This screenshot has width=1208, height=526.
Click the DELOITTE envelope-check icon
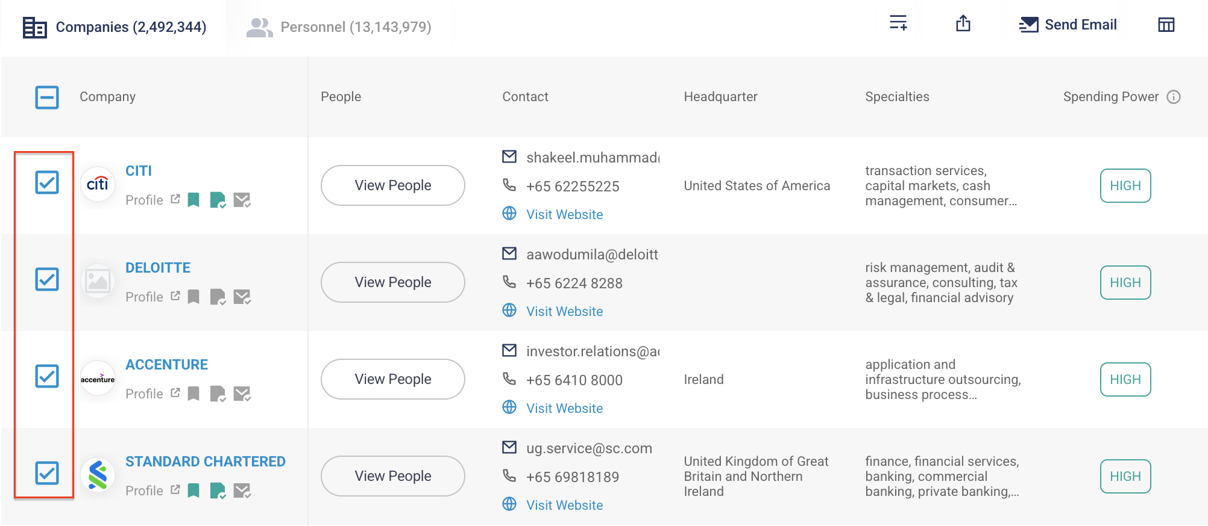click(x=242, y=297)
